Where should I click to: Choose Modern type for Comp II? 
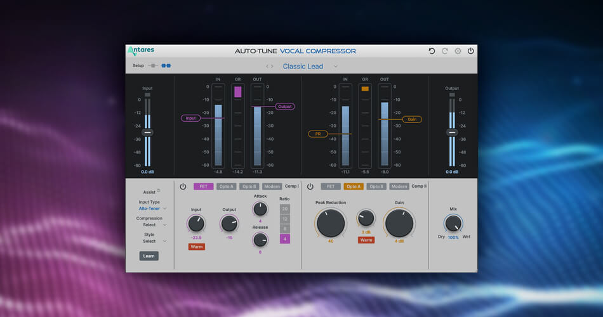coord(399,186)
